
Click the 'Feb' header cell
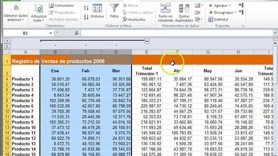click(86, 71)
